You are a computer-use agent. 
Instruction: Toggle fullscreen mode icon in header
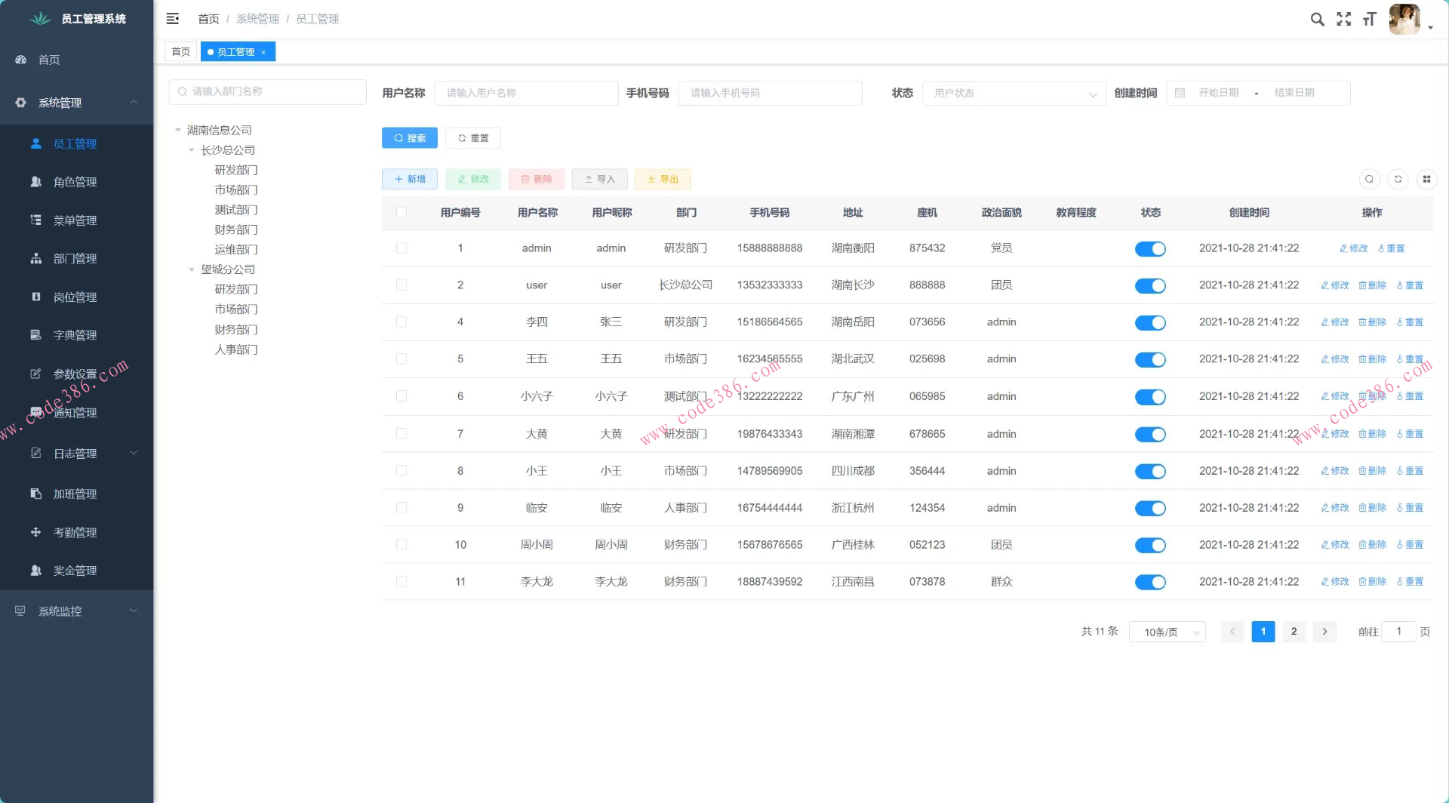[1343, 20]
